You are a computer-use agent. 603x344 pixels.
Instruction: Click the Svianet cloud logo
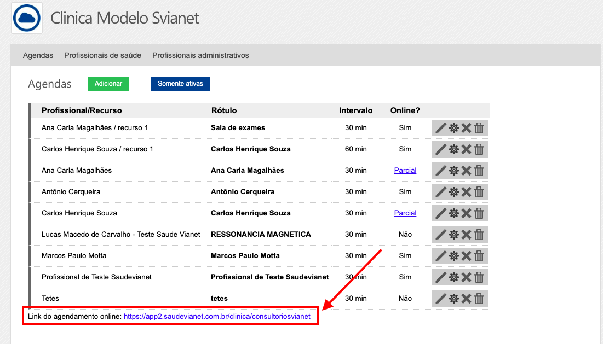pos(27,18)
